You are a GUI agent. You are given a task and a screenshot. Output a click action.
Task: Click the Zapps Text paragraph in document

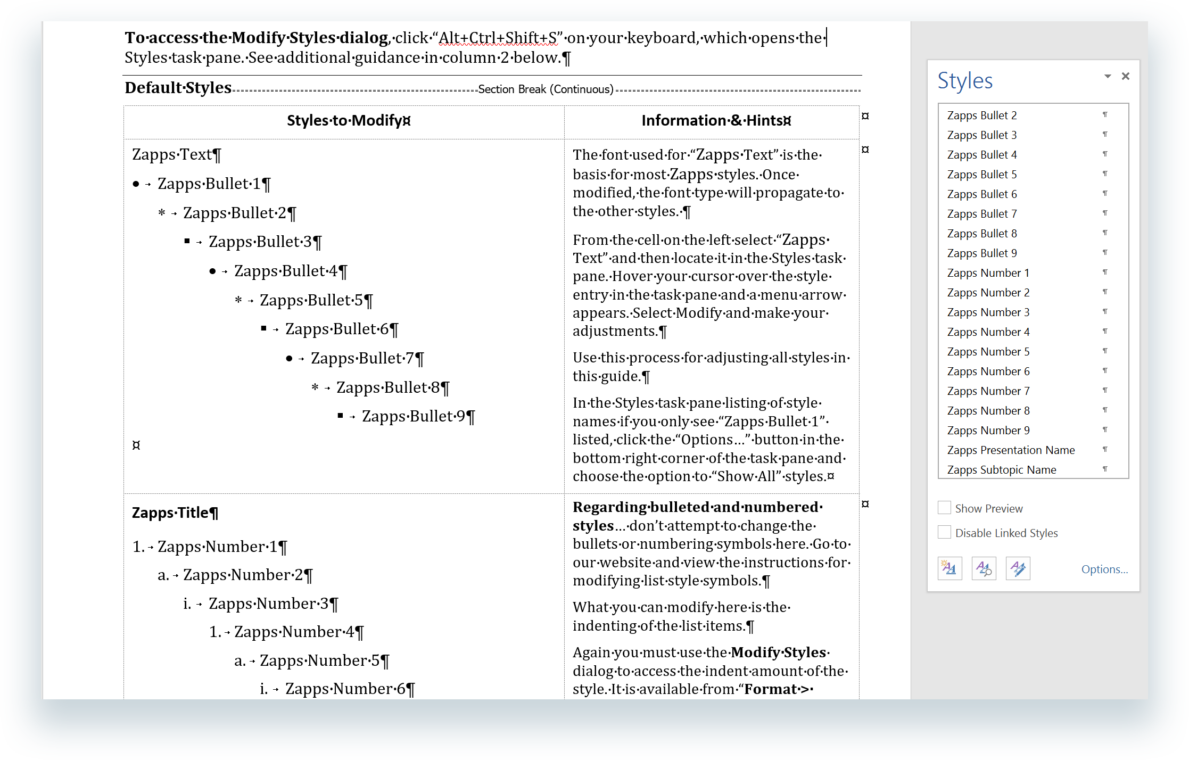pos(177,154)
